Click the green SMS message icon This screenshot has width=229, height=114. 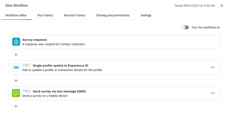16,93
